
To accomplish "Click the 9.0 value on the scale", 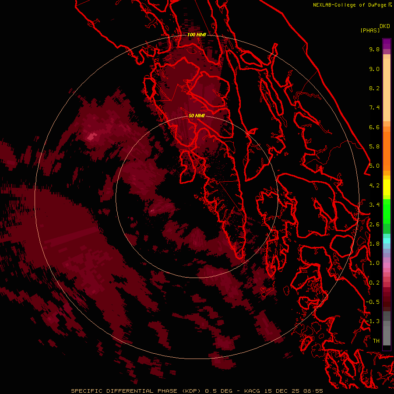I will pyautogui.click(x=374, y=69).
